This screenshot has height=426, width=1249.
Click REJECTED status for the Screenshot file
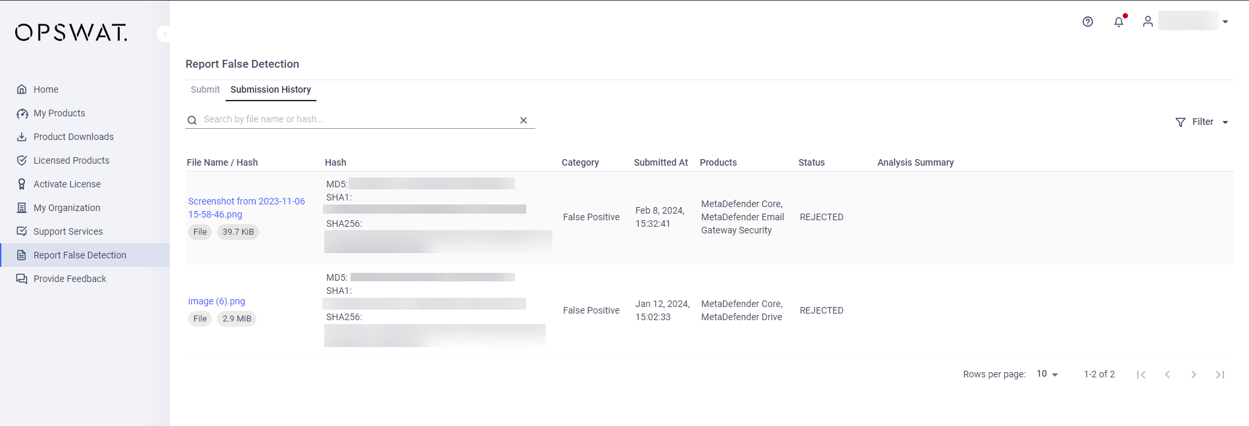(821, 217)
